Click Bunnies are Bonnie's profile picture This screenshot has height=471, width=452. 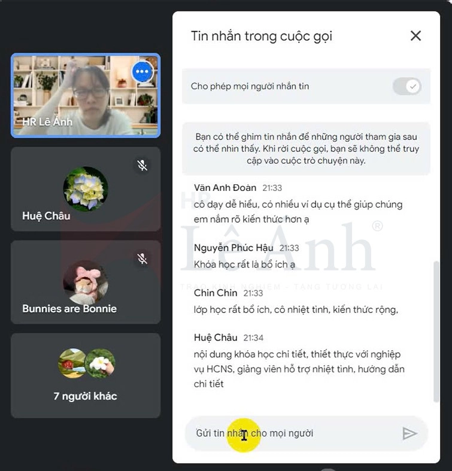coord(86,282)
